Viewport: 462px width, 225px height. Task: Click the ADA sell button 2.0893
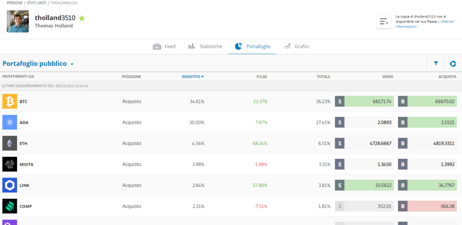tap(364, 122)
